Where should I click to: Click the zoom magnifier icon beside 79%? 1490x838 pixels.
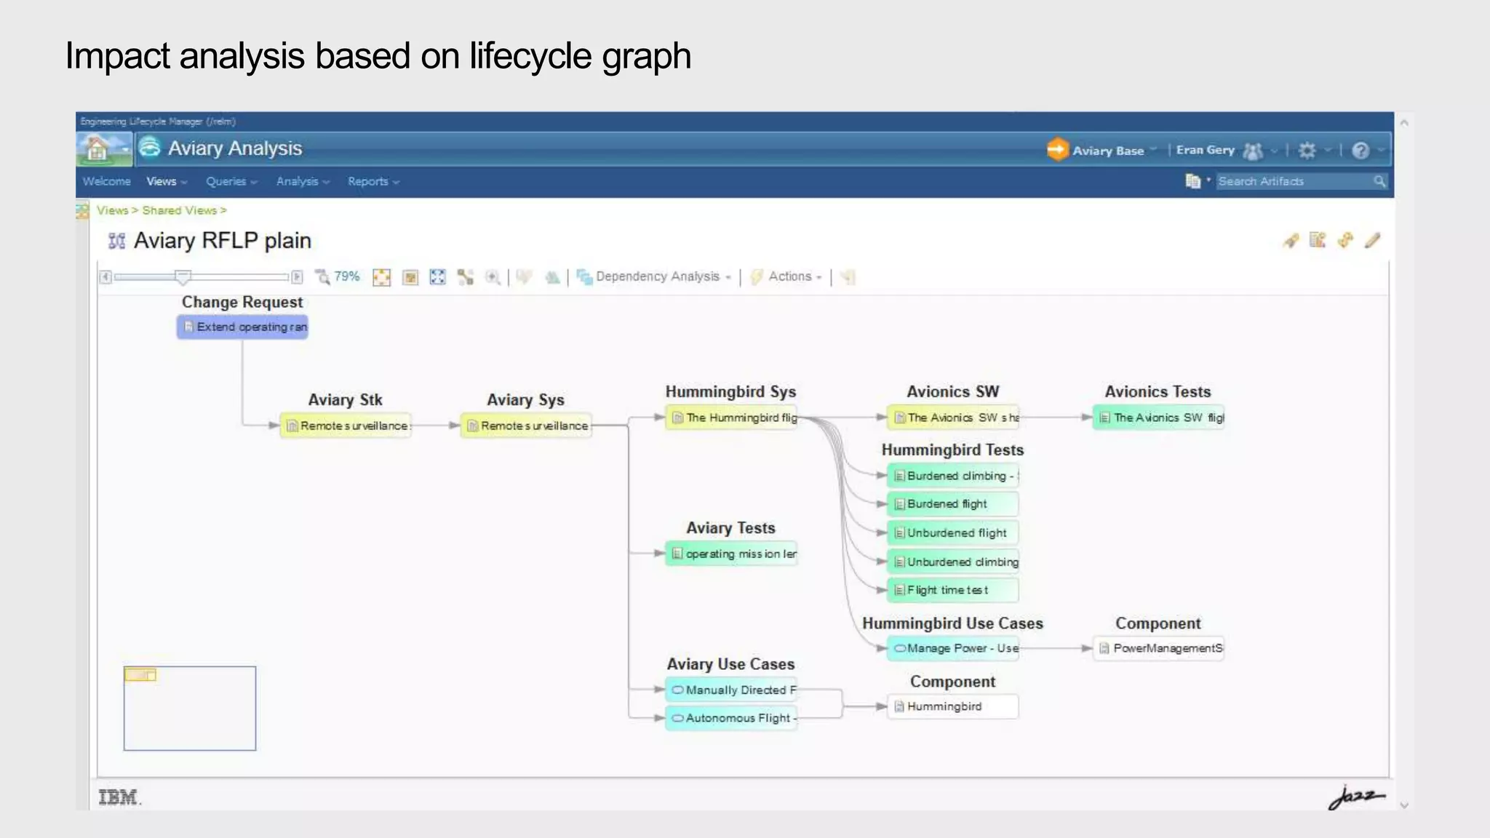[322, 276]
